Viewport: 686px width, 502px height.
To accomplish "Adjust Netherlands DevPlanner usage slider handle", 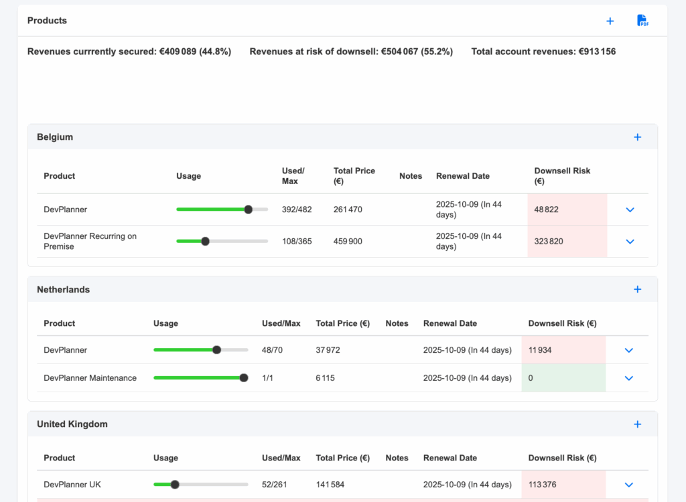I will tap(216, 350).
